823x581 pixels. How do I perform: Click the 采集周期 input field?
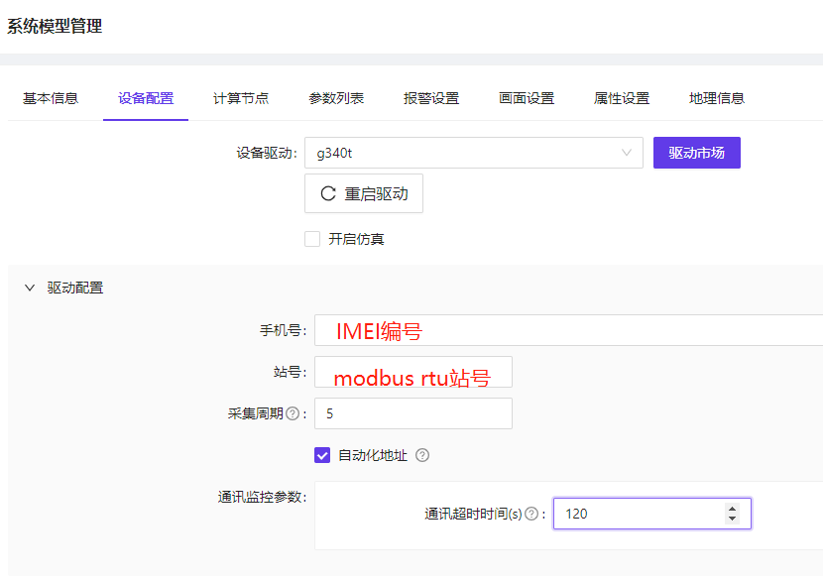tap(413, 413)
